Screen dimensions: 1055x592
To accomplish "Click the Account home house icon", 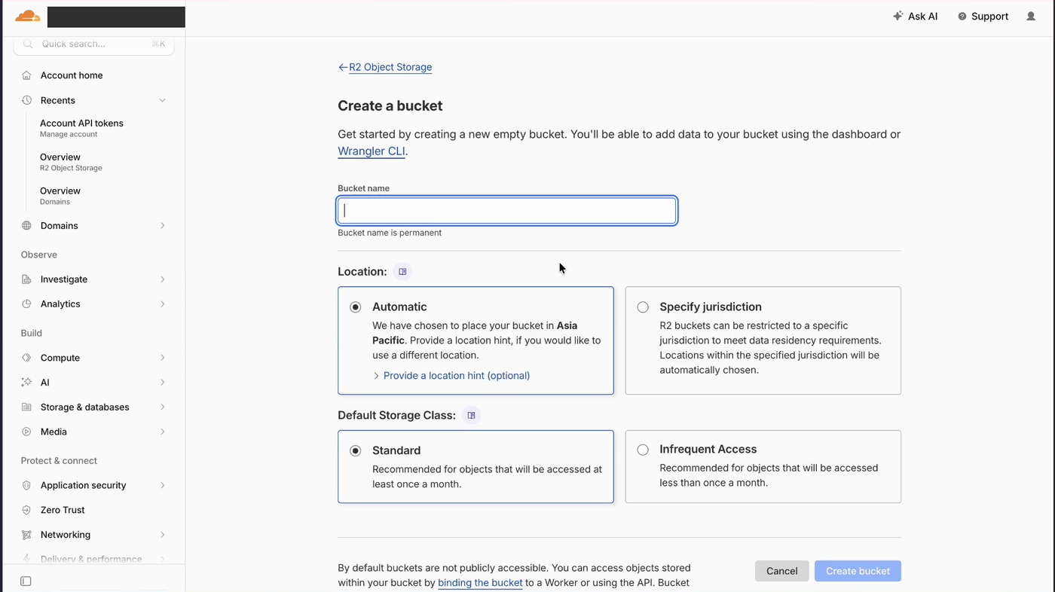I will click(x=26, y=75).
